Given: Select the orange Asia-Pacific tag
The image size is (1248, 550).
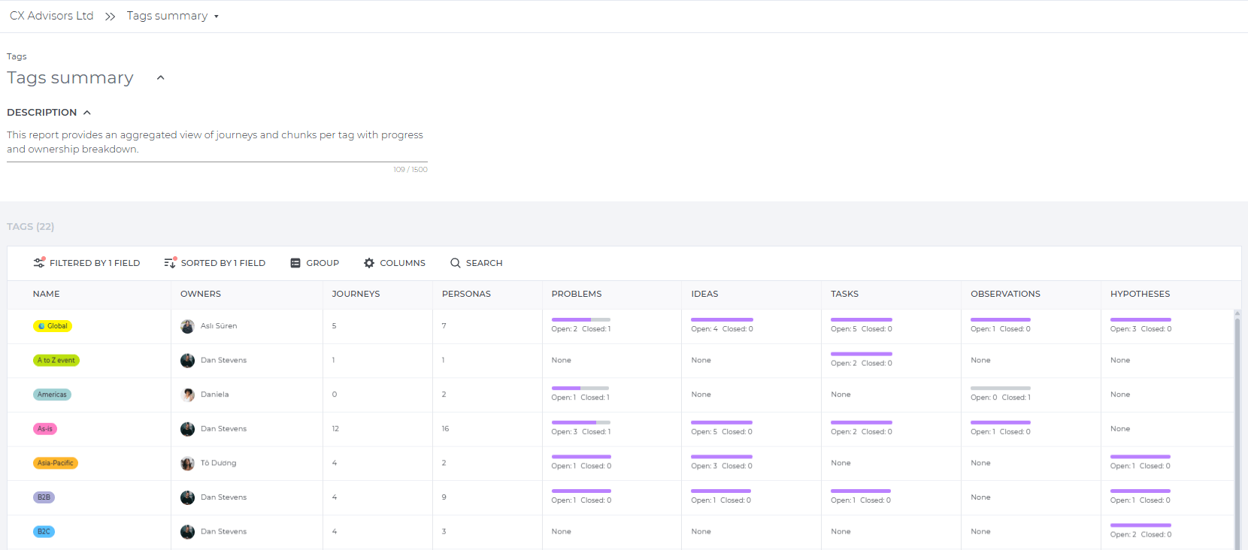Looking at the screenshot, I should click(56, 464).
